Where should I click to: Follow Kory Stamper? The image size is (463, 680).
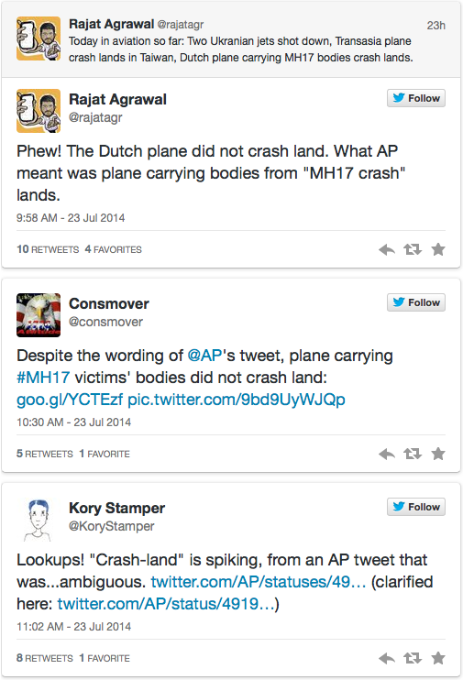(416, 507)
